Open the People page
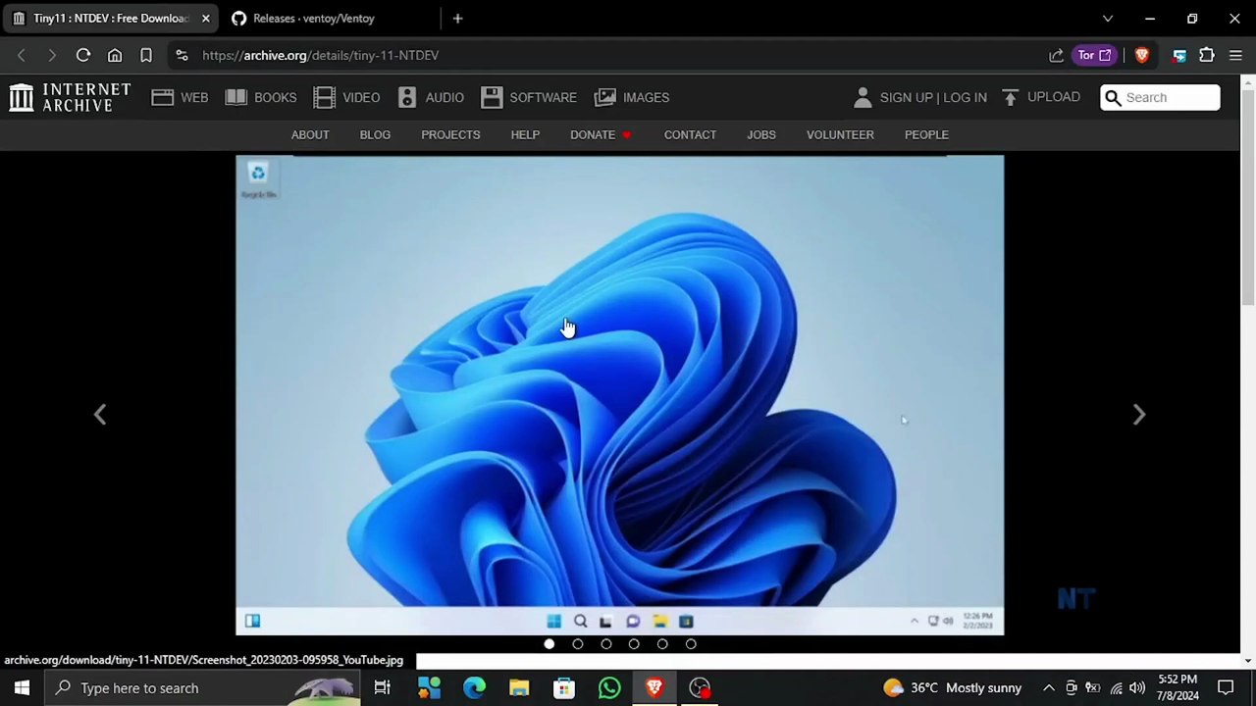This screenshot has height=706, width=1256. tap(926, 134)
